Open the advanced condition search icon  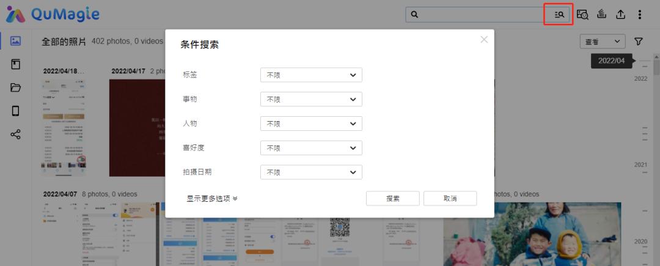pyautogui.click(x=559, y=15)
